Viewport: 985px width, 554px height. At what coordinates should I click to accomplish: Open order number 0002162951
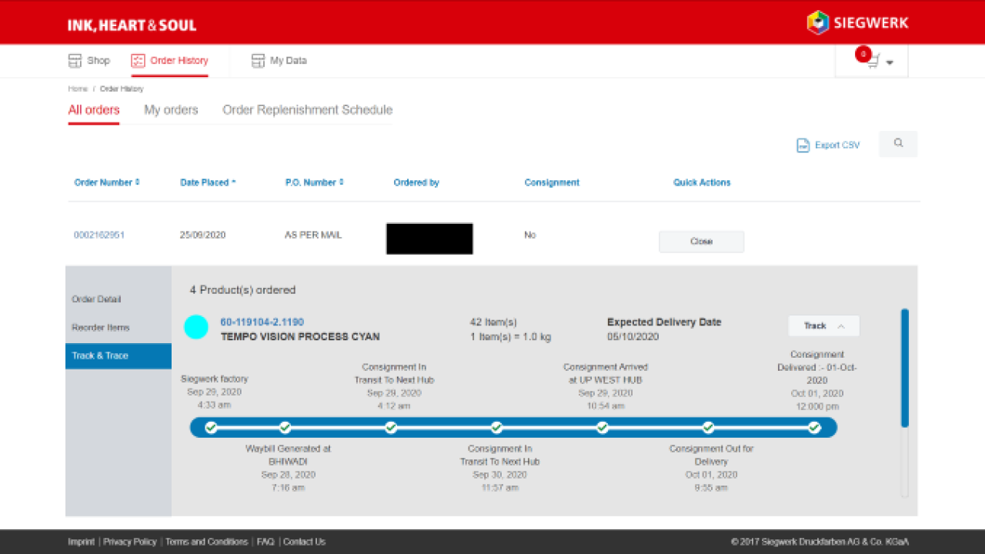pyautogui.click(x=99, y=235)
